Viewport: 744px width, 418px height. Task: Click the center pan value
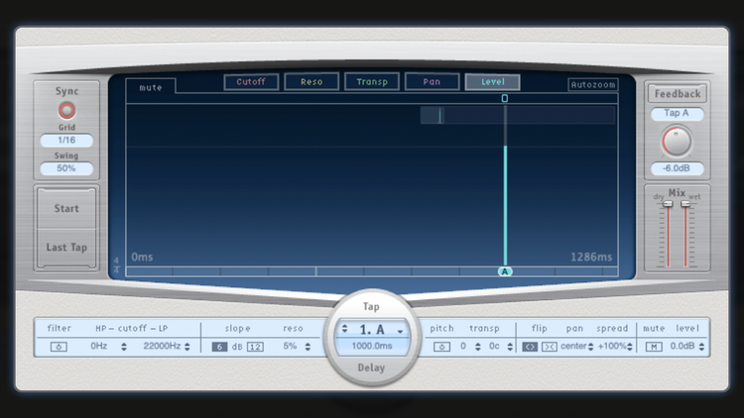point(573,346)
